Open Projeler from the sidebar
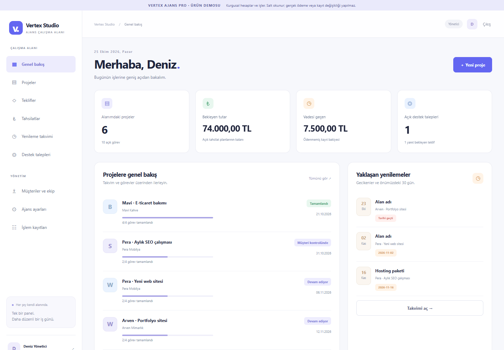Screen dimensions: 504x350 click(x=41, y=83)
